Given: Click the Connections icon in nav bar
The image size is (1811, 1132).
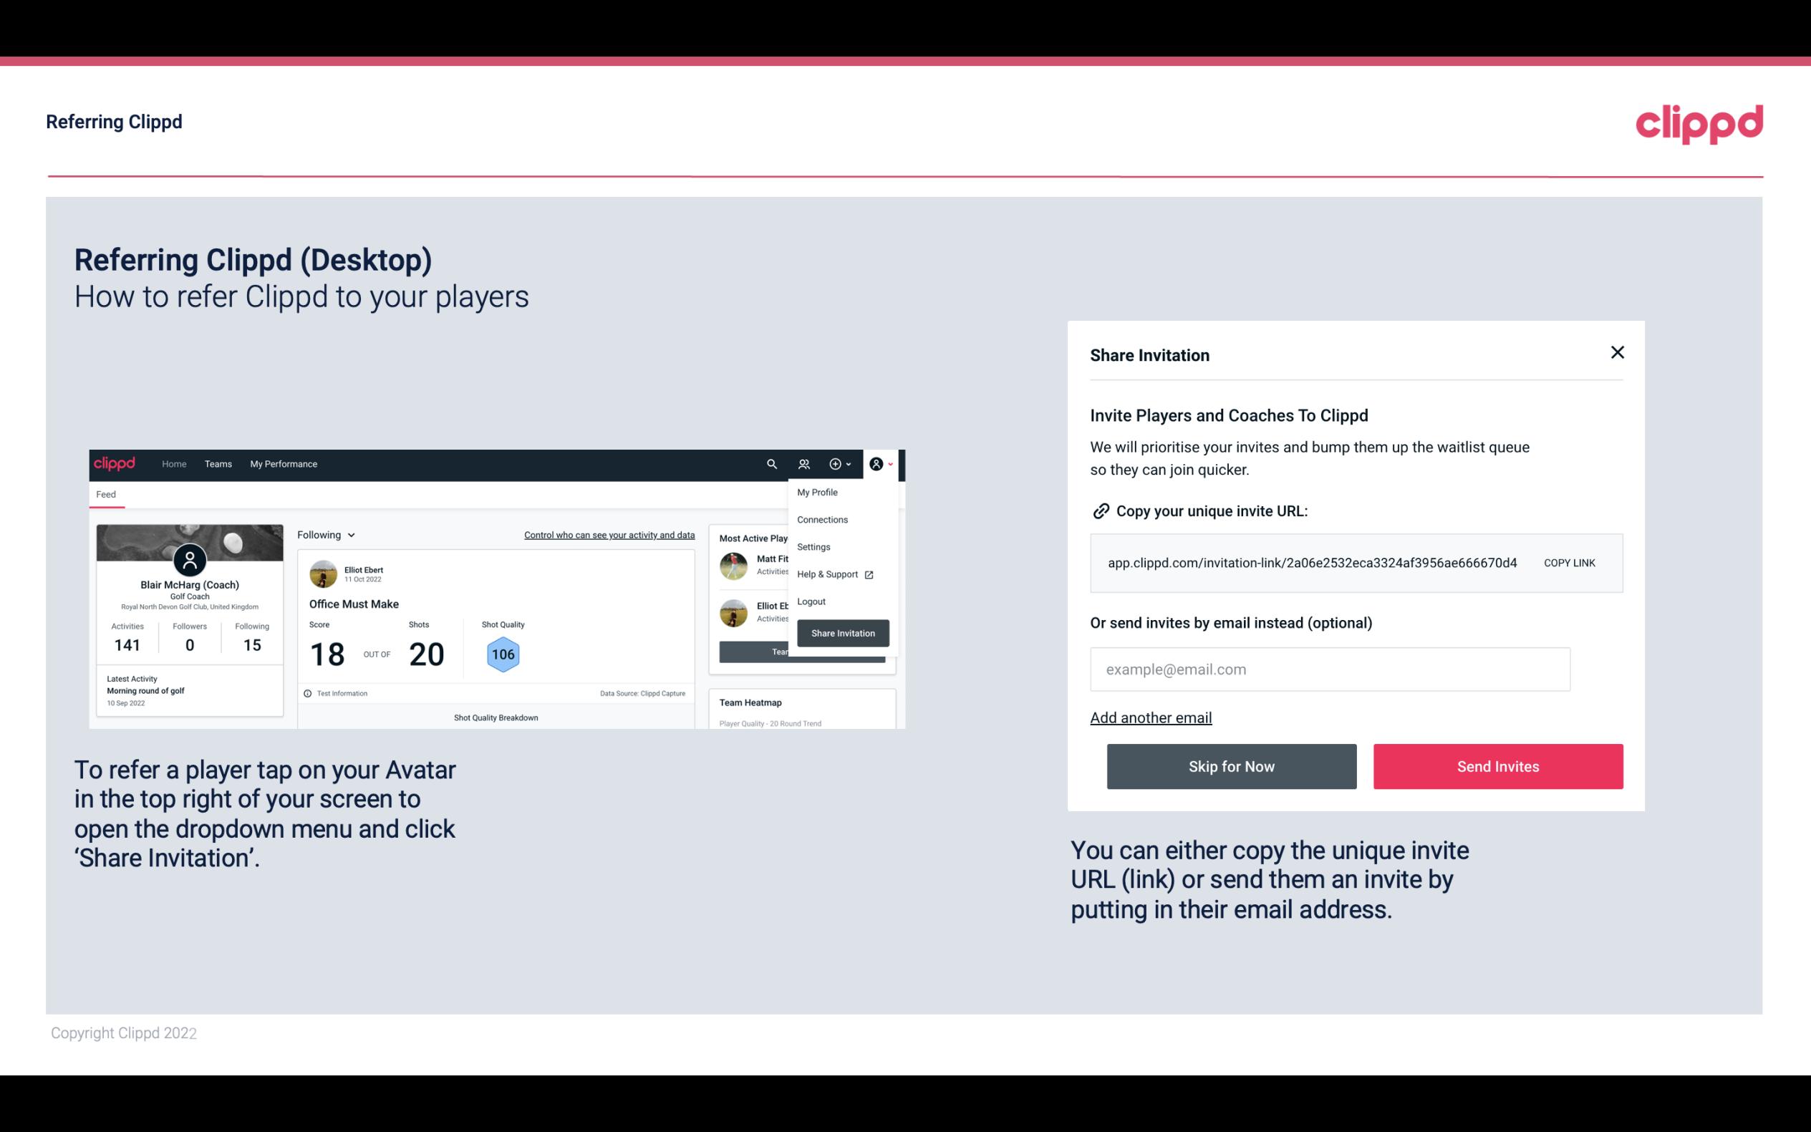Looking at the screenshot, I should [x=806, y=464].
